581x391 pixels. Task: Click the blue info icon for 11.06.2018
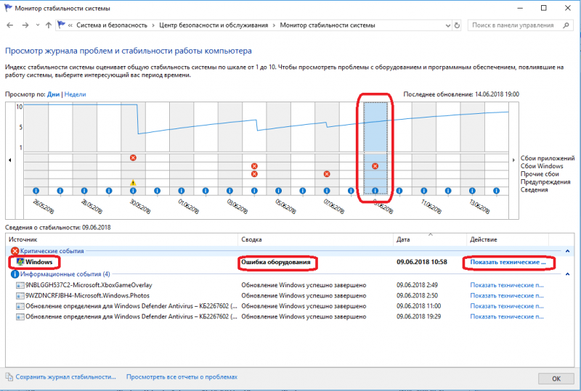[x=424, y=191]
